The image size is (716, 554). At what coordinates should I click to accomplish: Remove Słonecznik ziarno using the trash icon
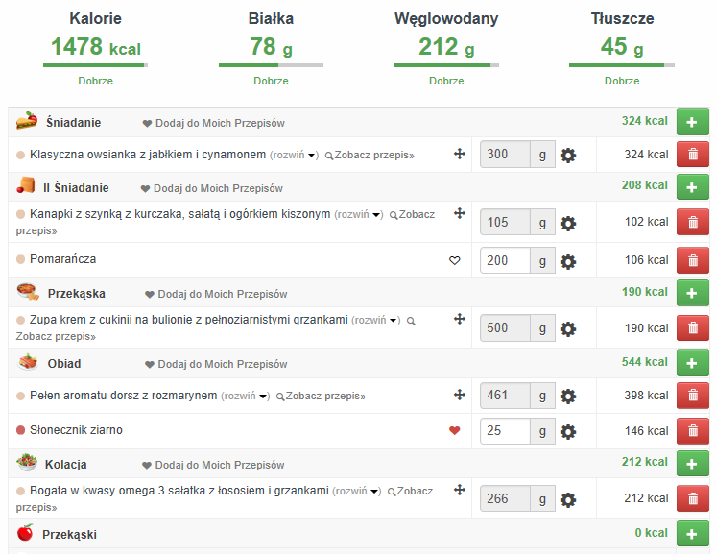(692, 431)
